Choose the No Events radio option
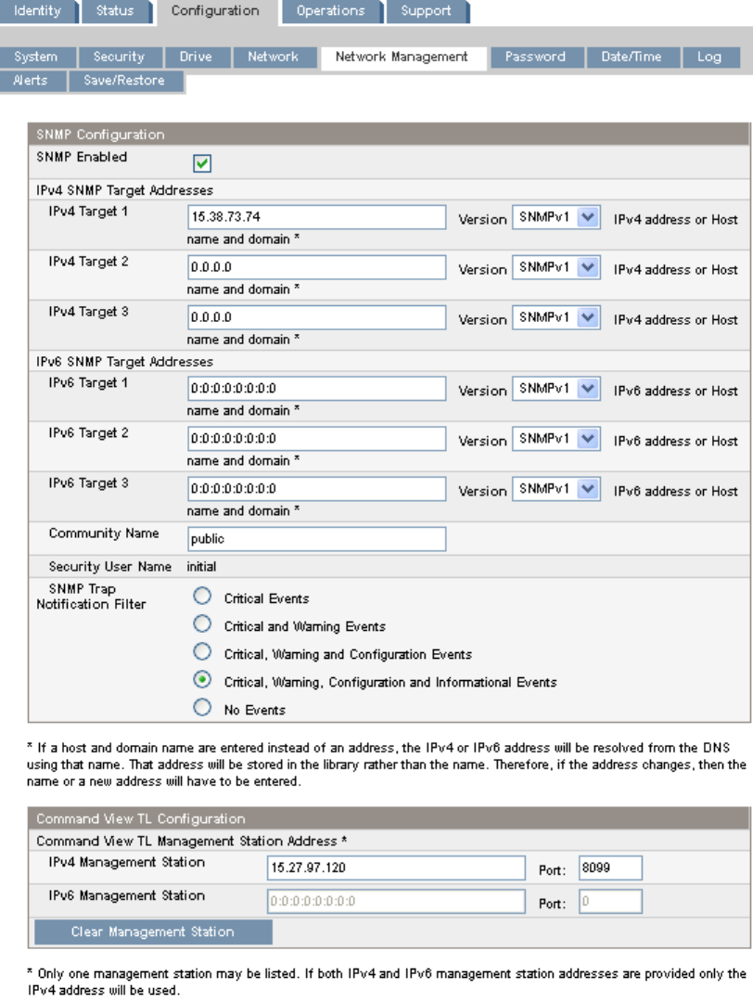 coord(202,709)
